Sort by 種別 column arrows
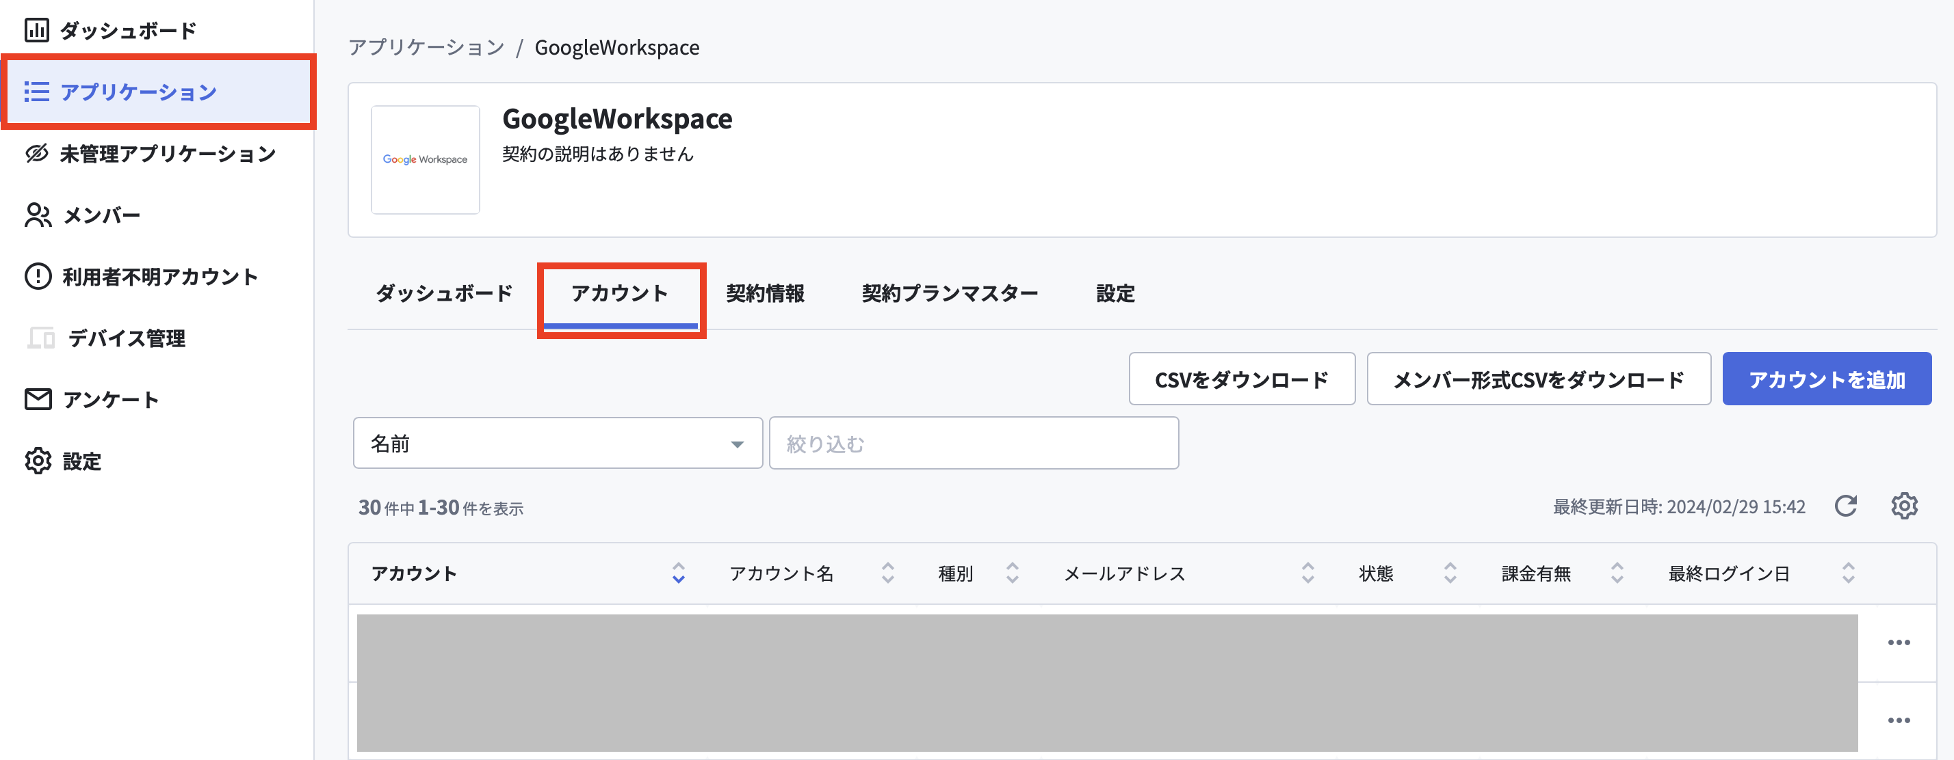Viewport: 1954px width, 760px height. pyautogui.click(x=1012, y=573)
